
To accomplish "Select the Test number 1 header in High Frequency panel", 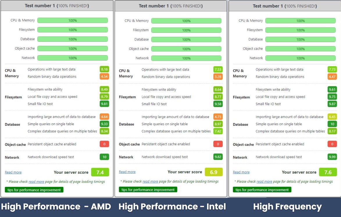I will (285, 5).
